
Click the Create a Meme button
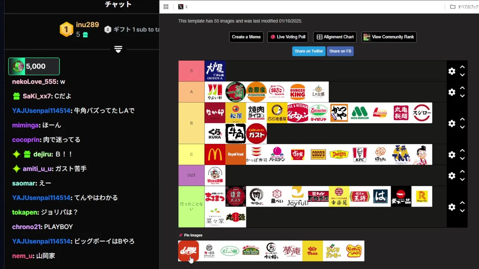[246, 37]
